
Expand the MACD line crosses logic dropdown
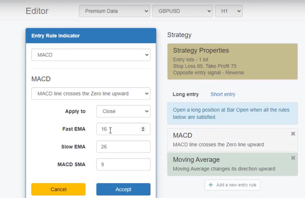91,93
